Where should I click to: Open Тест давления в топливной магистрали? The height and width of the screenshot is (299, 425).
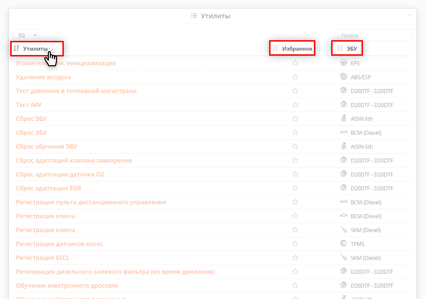click(76, 91)
